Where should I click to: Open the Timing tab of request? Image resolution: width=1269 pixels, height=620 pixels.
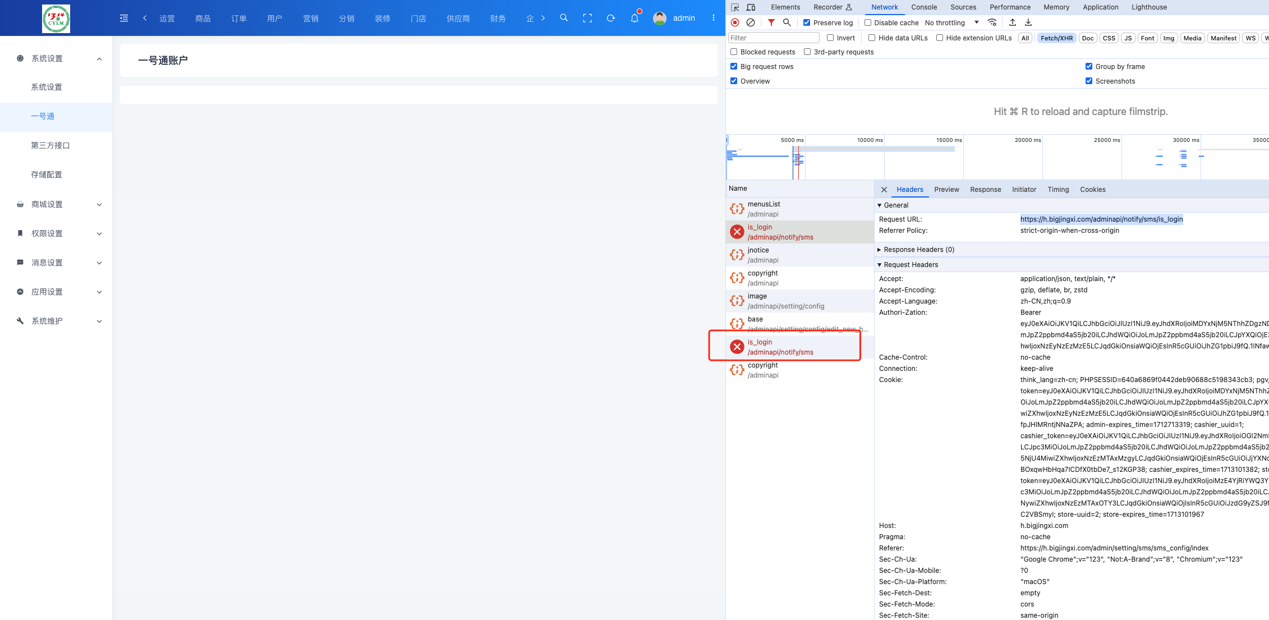click(x=1058, y=190)
